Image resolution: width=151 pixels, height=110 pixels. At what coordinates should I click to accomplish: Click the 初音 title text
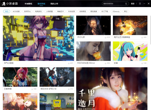(x=116, y=63)
